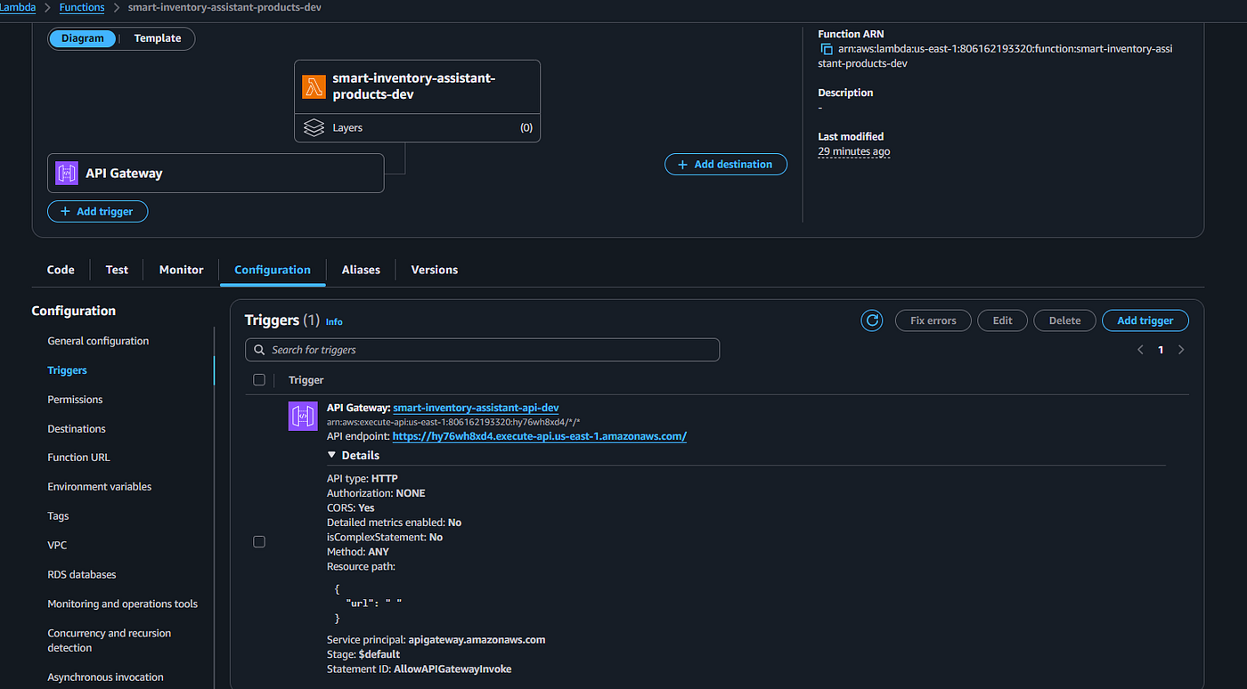1247x689 pixels.
Task: Open the Versions tab
Action: 435,270
